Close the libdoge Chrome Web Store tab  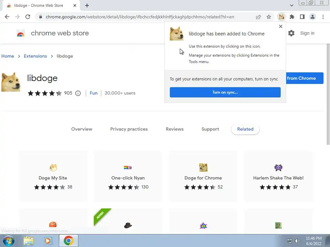pos(75,6)
